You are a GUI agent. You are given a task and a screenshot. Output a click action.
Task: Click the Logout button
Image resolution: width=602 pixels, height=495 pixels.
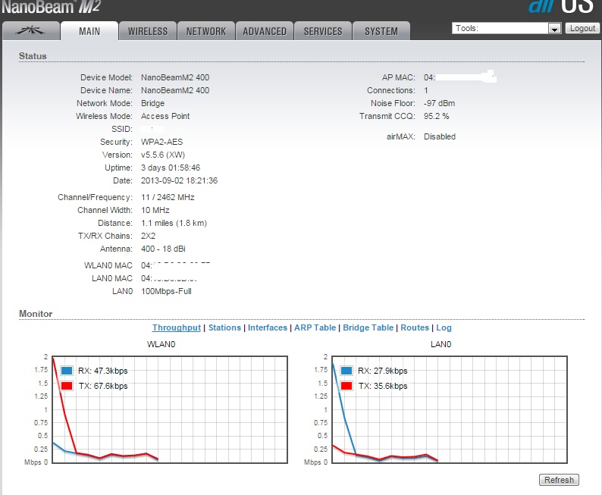coord(582,28)
